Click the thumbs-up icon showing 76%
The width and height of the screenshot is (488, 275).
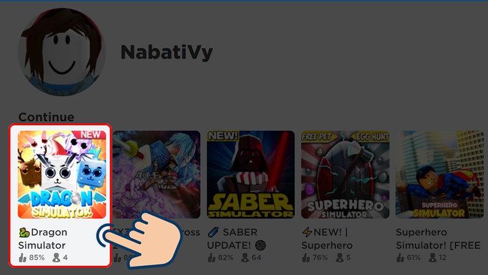tap(306, 257)
